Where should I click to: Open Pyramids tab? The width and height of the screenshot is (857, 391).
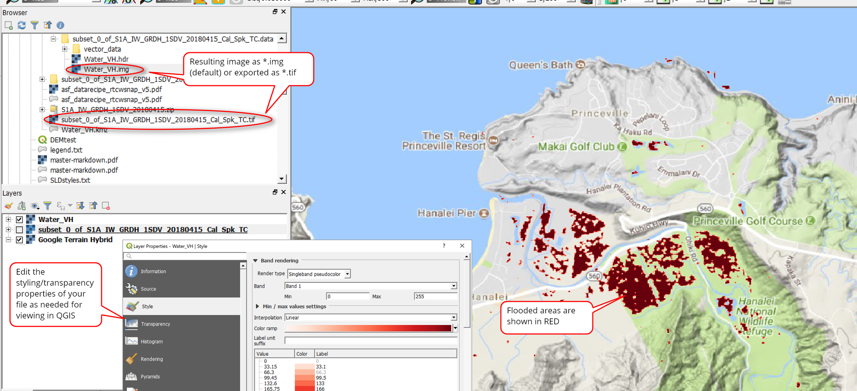point(182,377)
